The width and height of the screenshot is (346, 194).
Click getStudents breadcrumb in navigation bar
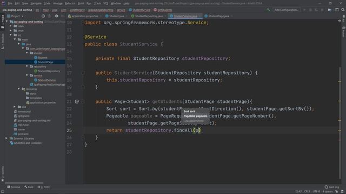pos(163,10)
